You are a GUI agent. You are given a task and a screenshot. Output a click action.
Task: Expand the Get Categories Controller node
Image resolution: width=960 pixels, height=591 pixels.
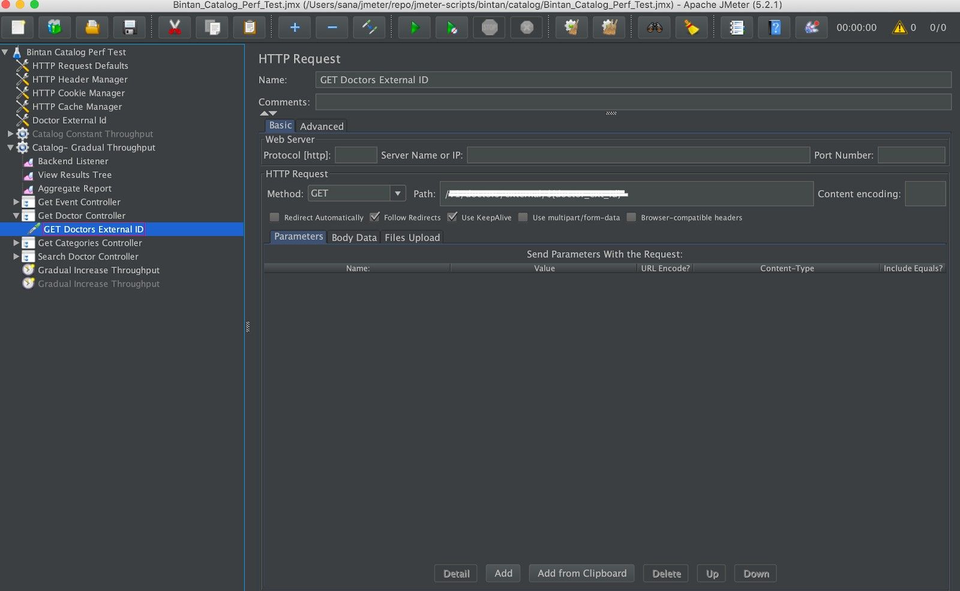click(x=16, y=243)
